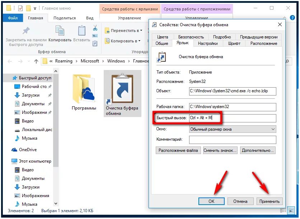The height and width of the screenshot is (219, 300).
Task: Switch to the Home ribbon tab
Action: click(x=36, y=18)
